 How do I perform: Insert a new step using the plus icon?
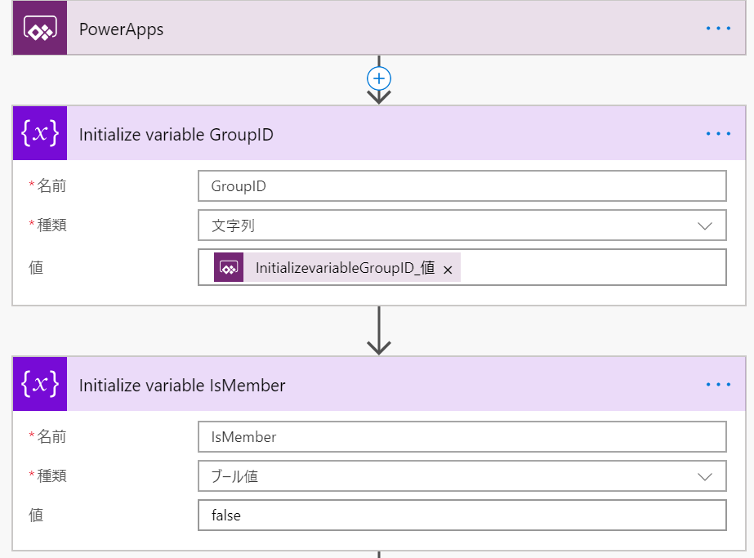point(378,79)
